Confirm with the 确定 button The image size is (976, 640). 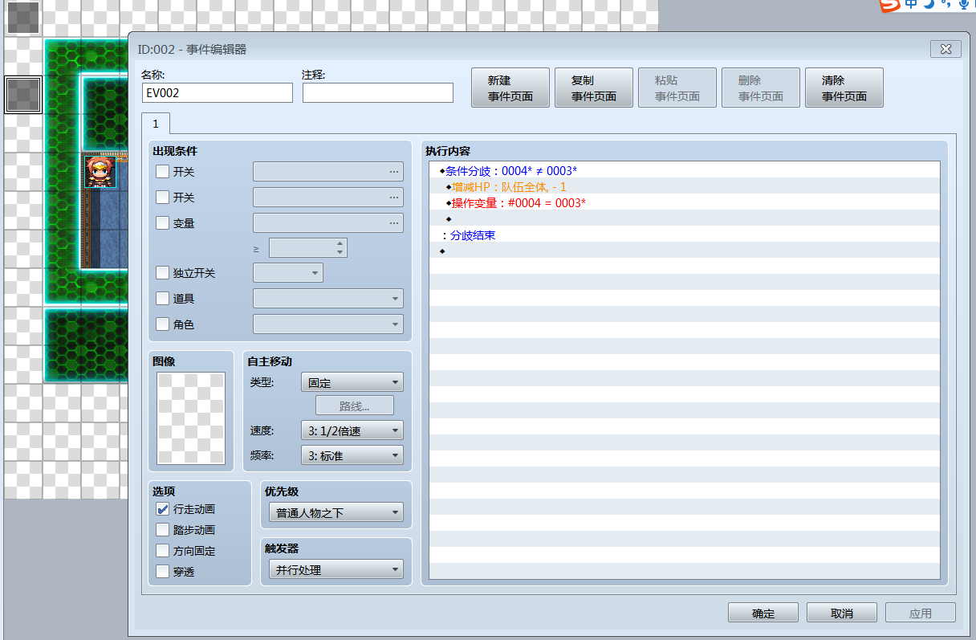[763, 613]
